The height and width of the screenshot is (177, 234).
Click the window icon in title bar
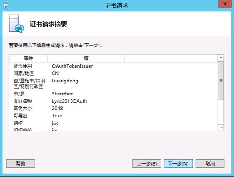[x=6, y=6]
